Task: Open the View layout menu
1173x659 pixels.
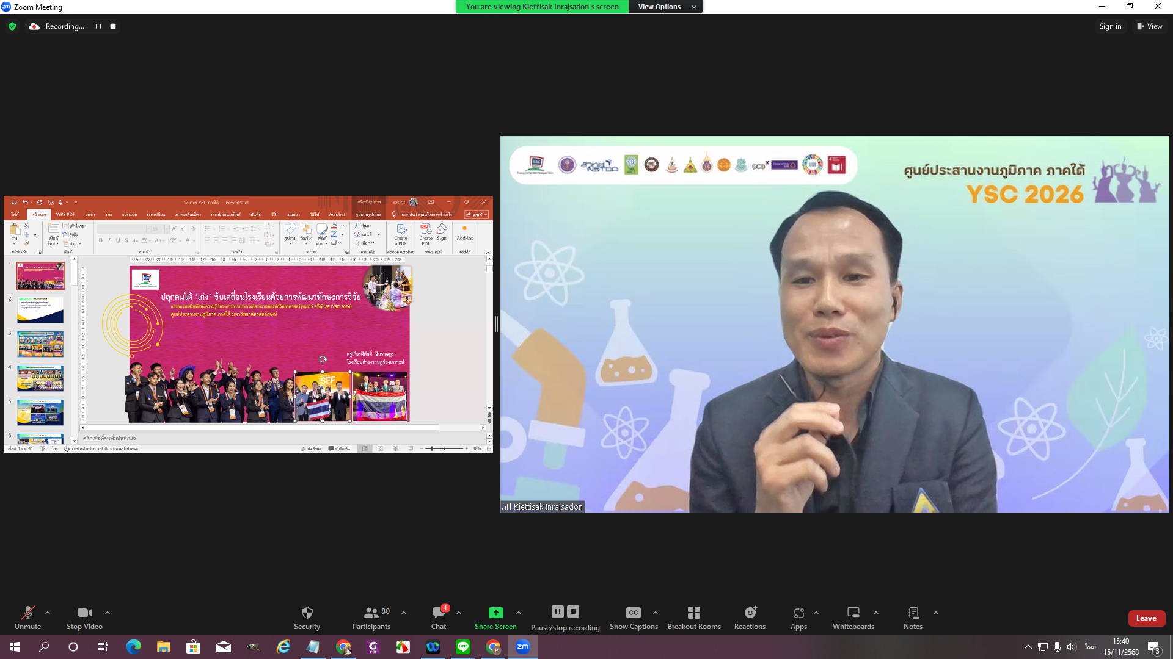Action: point(1149,26)
